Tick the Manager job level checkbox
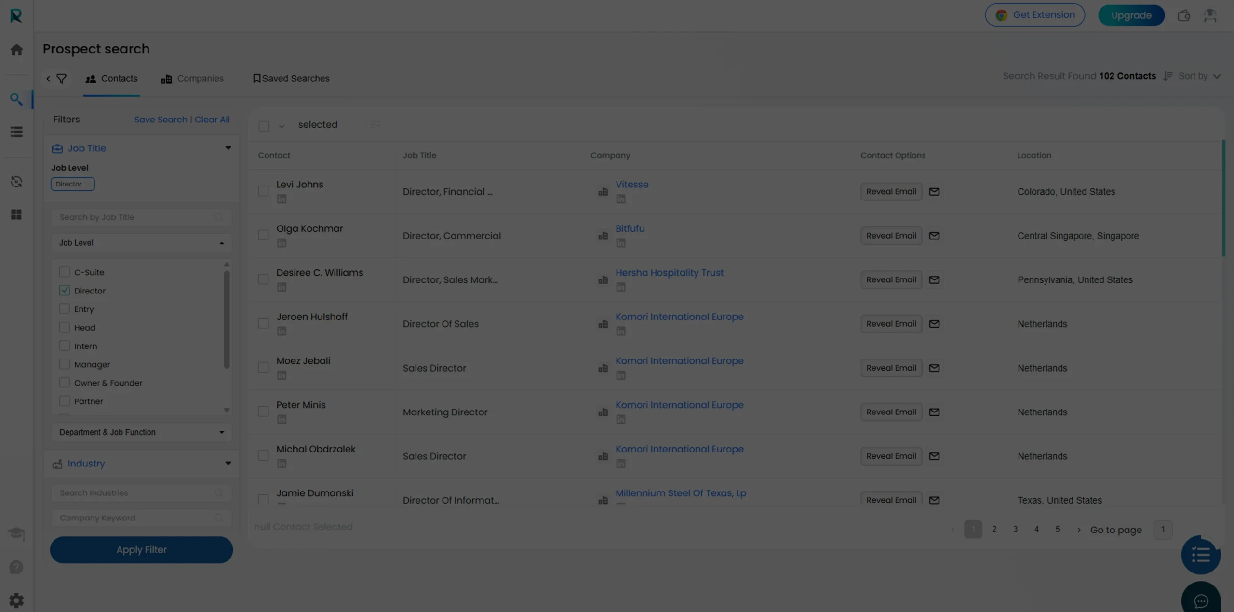 64,364
